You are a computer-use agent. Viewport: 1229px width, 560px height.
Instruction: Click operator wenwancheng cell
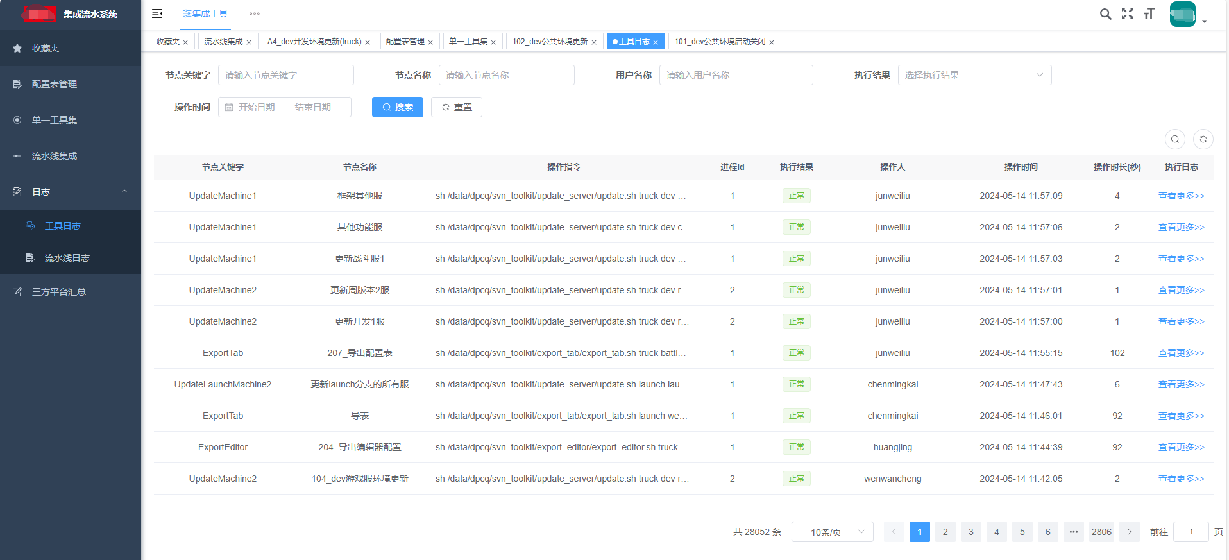click(x=892, y=479)
